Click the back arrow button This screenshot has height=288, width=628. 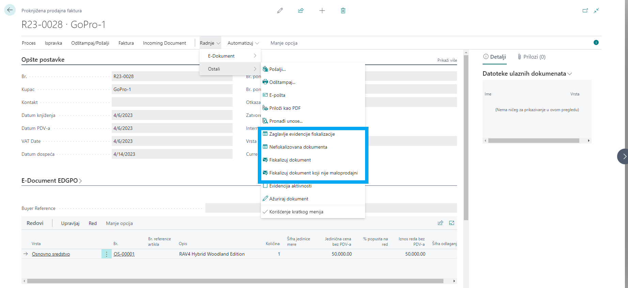[x=10, y=10]
